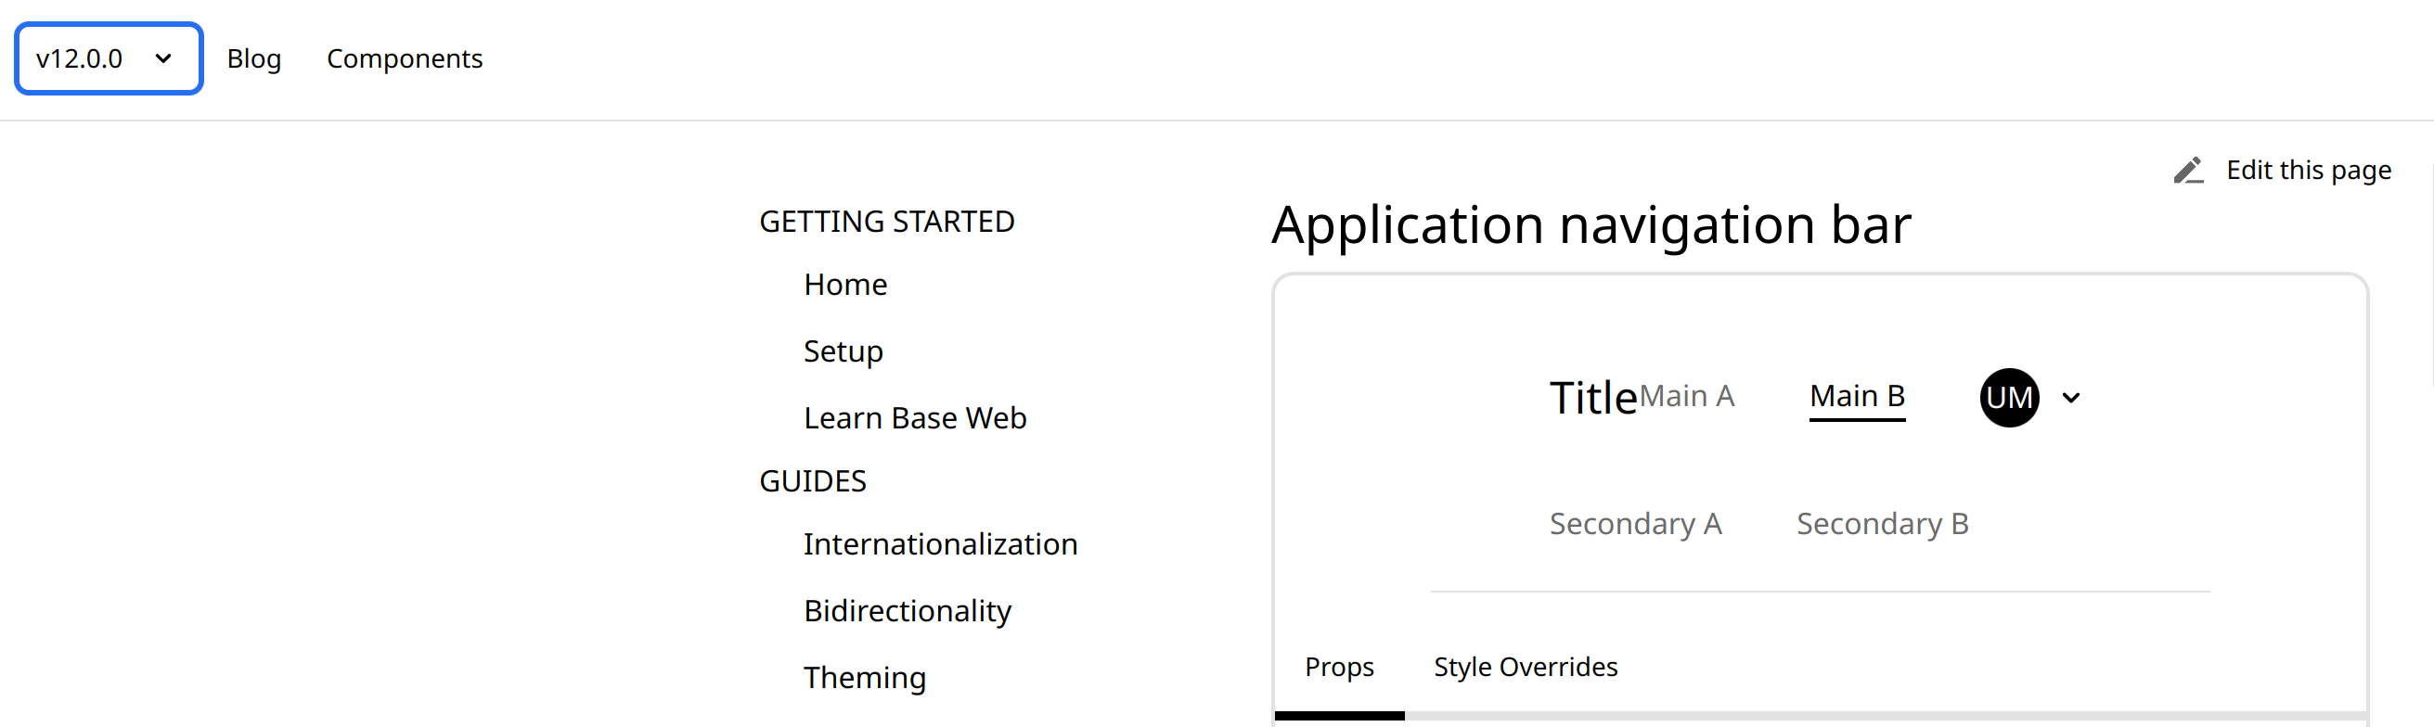
Task: Go to Learn Base Web
Action: click(915, 418)
